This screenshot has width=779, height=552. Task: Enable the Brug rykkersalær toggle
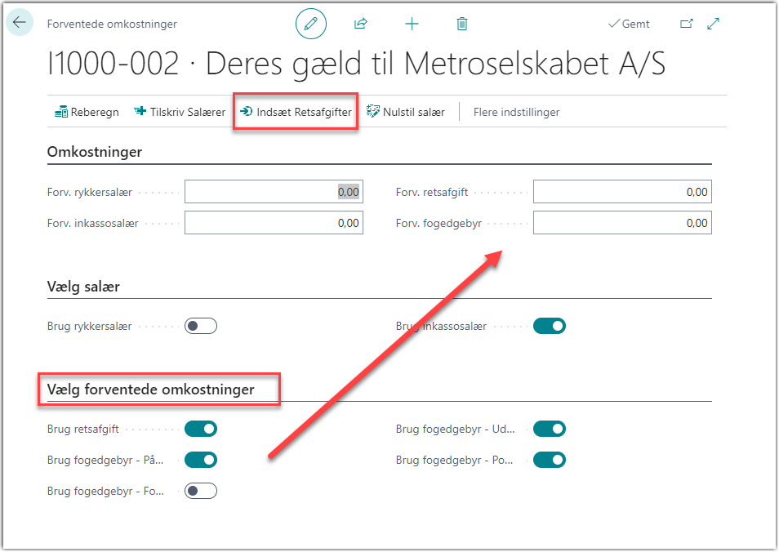click(x=201, y=326)
